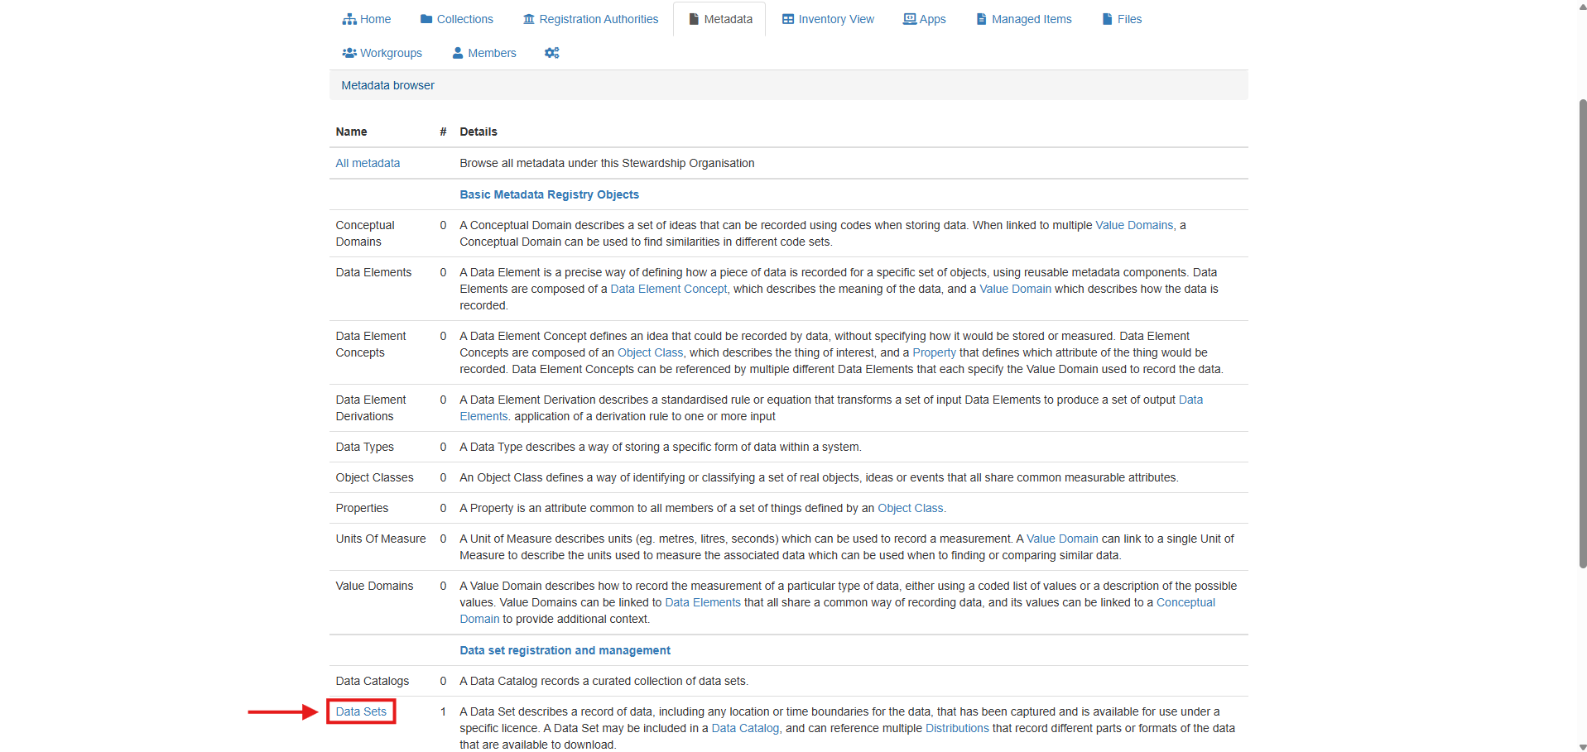Follow the Distributions link in Data Sets description
The width and height of the screenshot is (1587, 752).
957,728
